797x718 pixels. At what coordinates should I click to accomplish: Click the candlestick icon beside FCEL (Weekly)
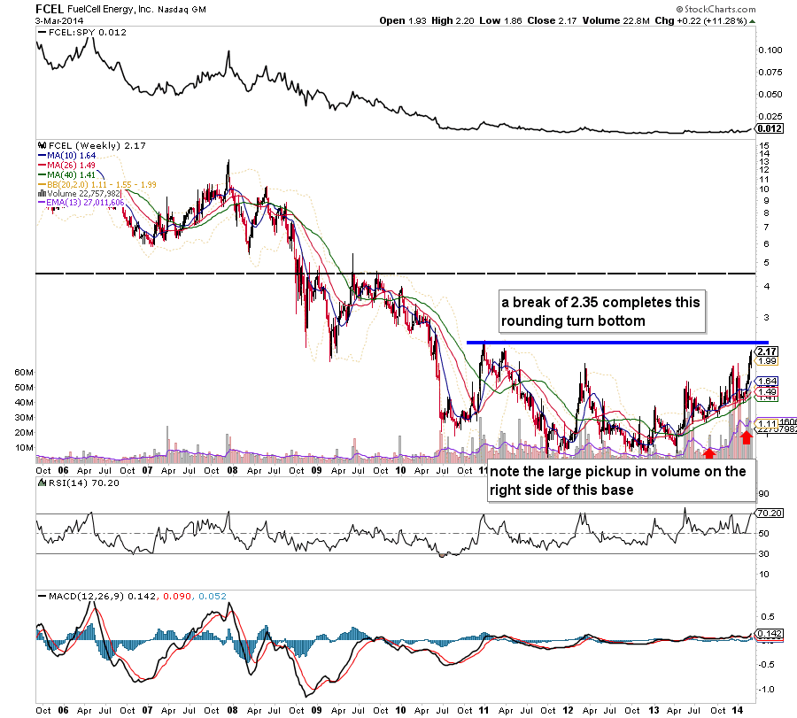[x=43, y=146]
